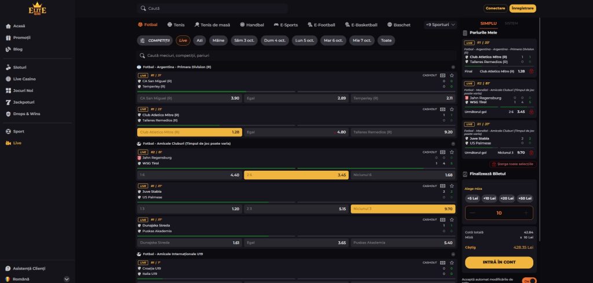
Task: Increase stake with plus stepper
Action: tap(526, 213)
